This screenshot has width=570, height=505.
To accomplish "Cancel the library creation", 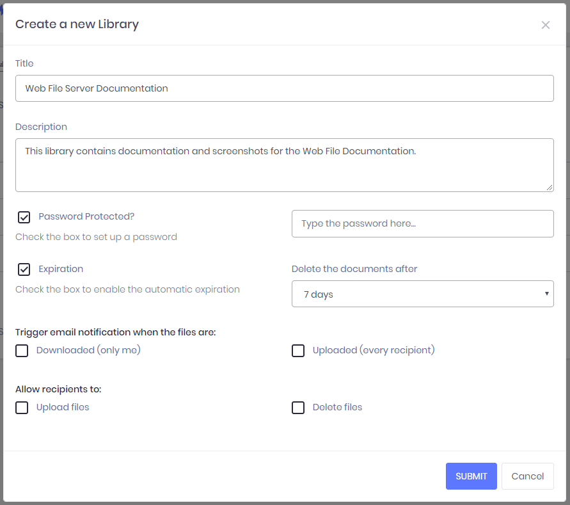I will coord(527,476).
